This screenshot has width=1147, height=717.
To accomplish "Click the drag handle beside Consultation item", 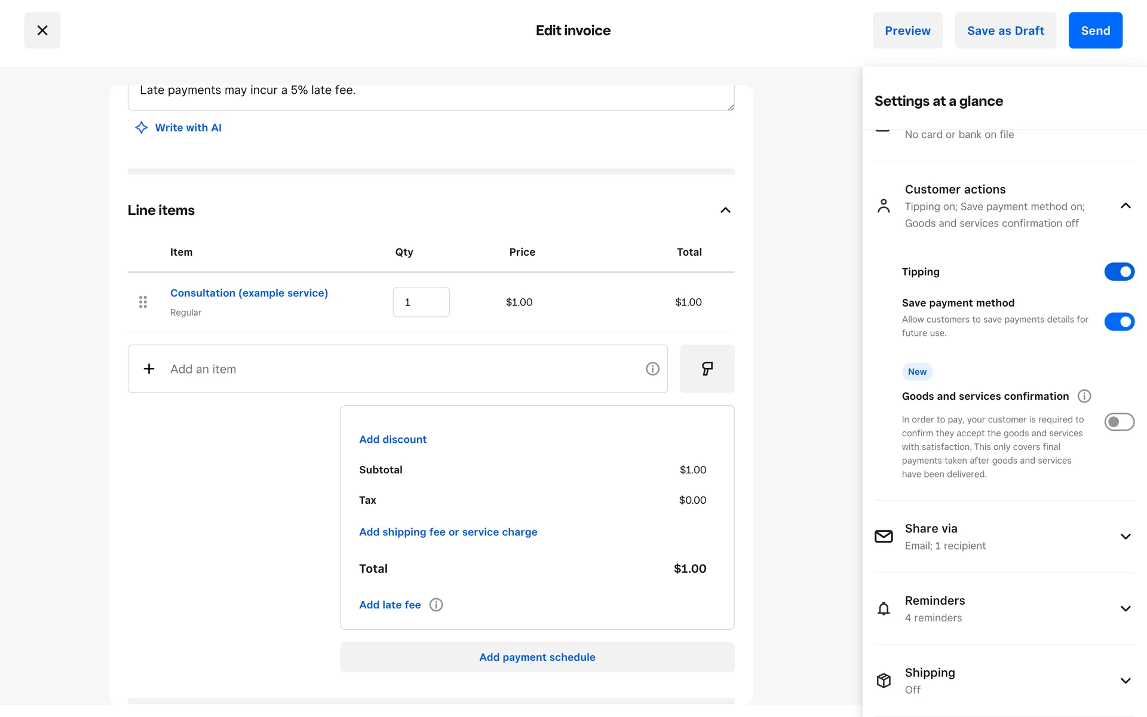I will pyautogui.click(x=143, y=302).
